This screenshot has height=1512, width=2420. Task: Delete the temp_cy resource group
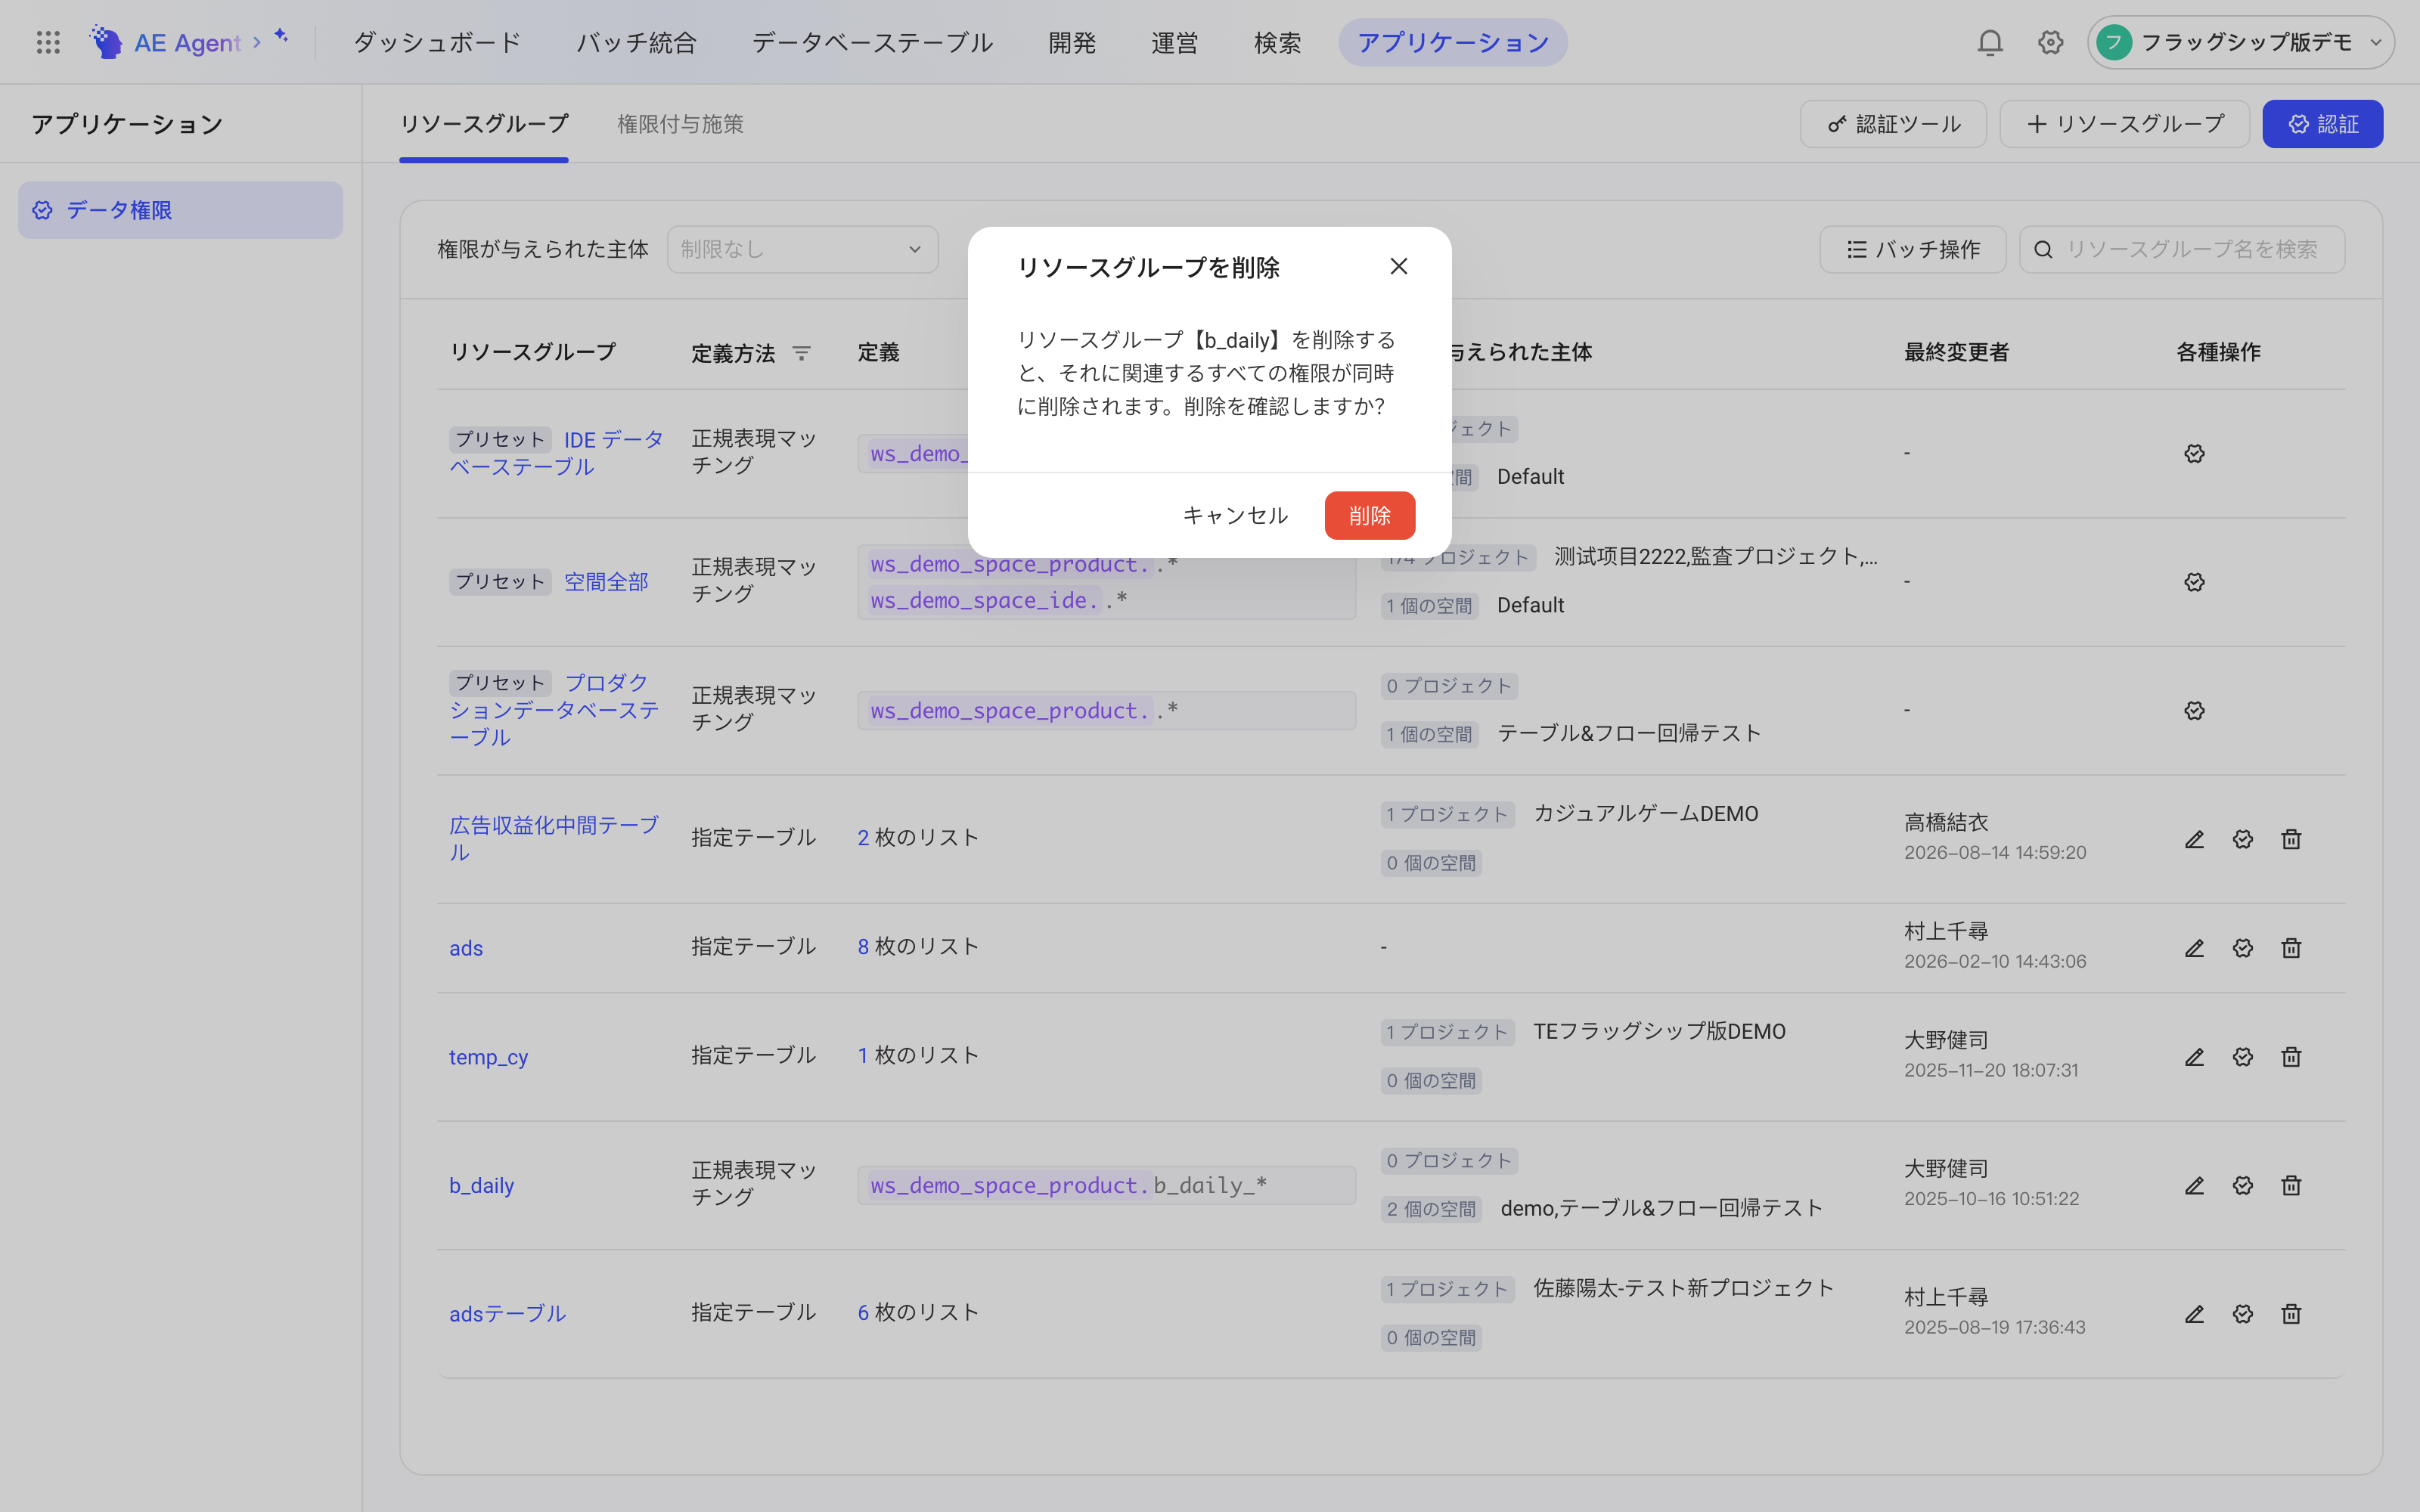click(2291, 1057)
